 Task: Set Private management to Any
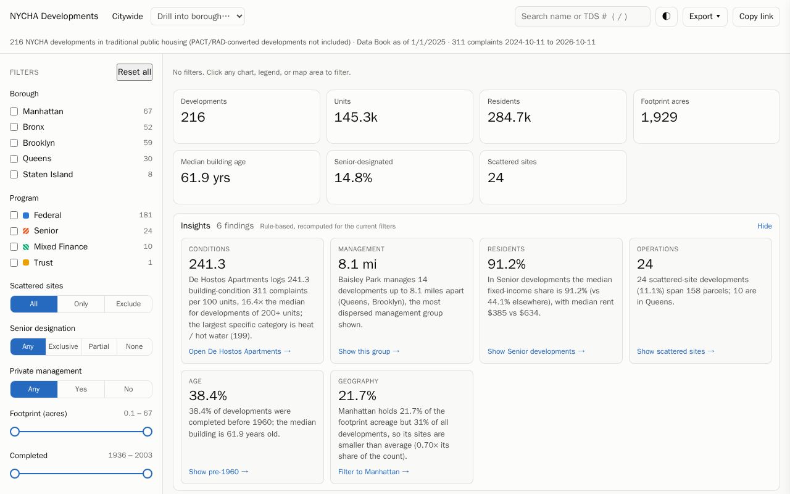[34, 389]
